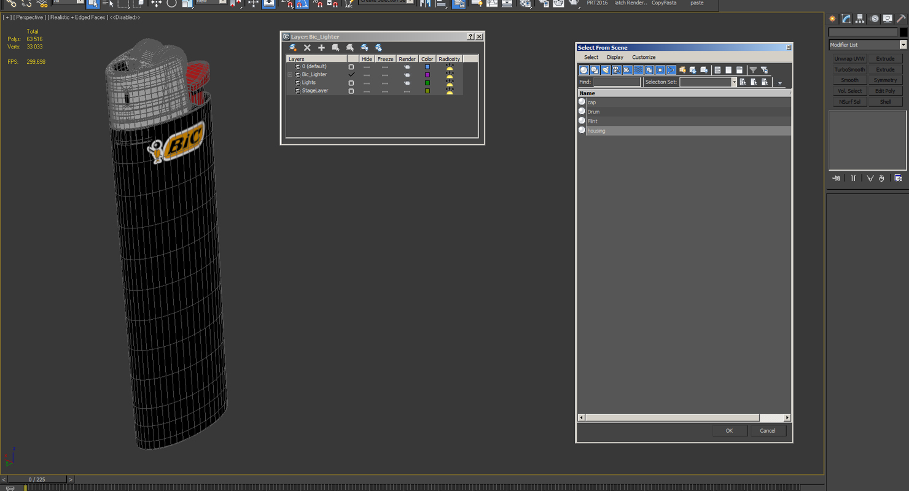Click Highlight Selected Objects' Layers icon
The width and height of the screenshot is (909, 491).
pyautogui.click(x=349, y=47)
